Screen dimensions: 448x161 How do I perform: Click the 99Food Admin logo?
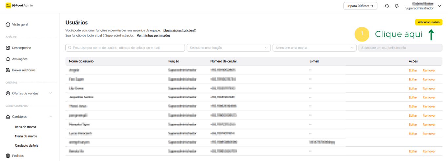19,6
